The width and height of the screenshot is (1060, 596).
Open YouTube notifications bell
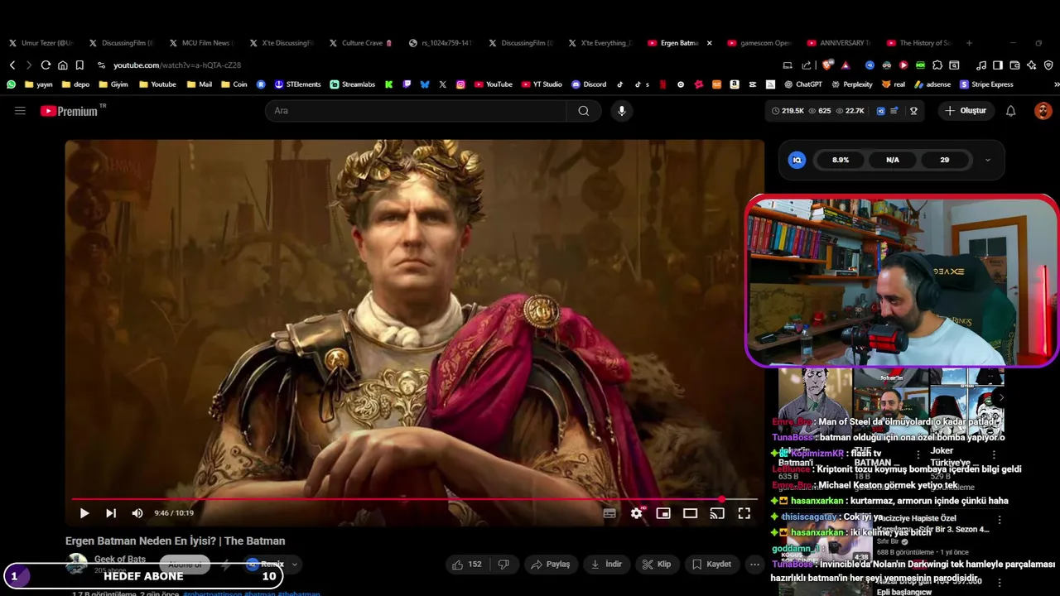click(1010, 111)
